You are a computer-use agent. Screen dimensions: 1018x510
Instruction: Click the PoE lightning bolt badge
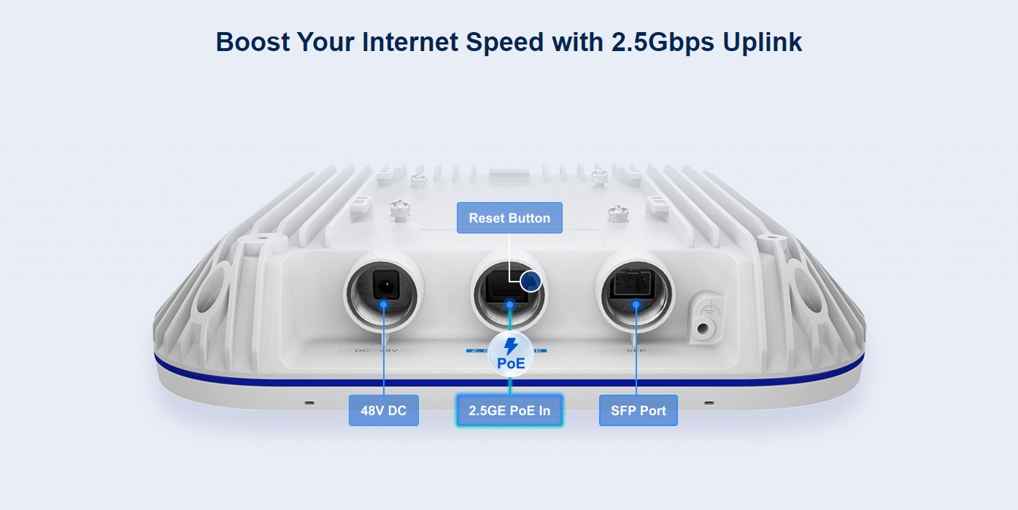click(510, 354)
